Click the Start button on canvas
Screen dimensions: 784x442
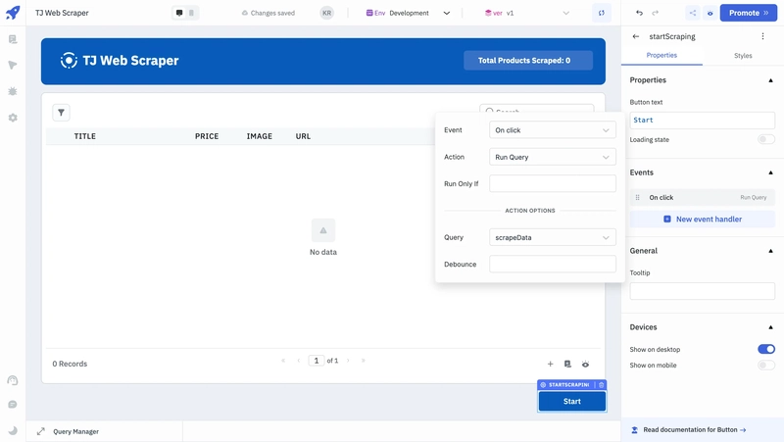[572, 401]
